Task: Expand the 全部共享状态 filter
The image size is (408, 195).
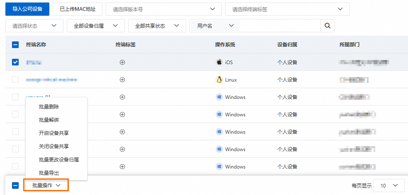Action: 157,26
